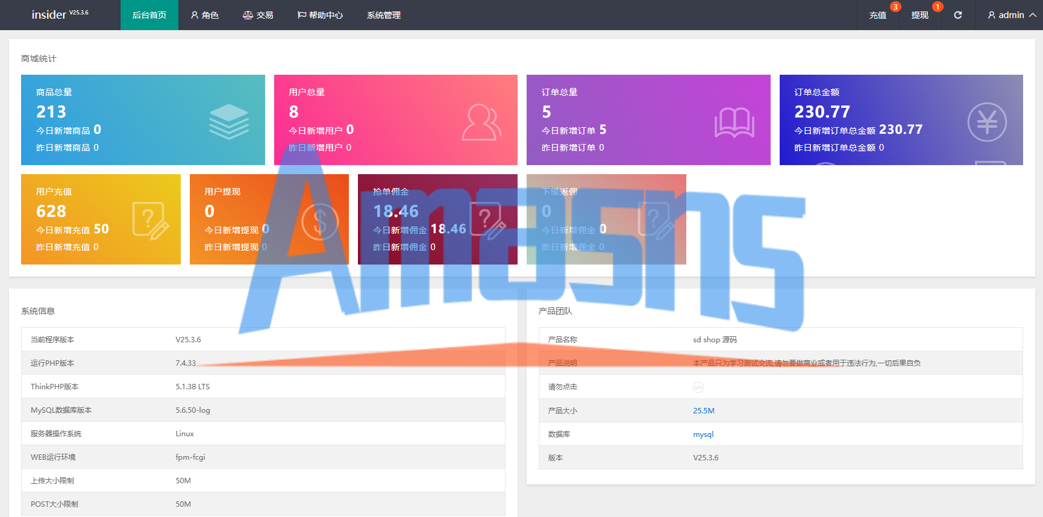This screenshot has width=1043, height=517.
Task: Click the edit icon on 用户充值 card
Action: coord(151,221)
